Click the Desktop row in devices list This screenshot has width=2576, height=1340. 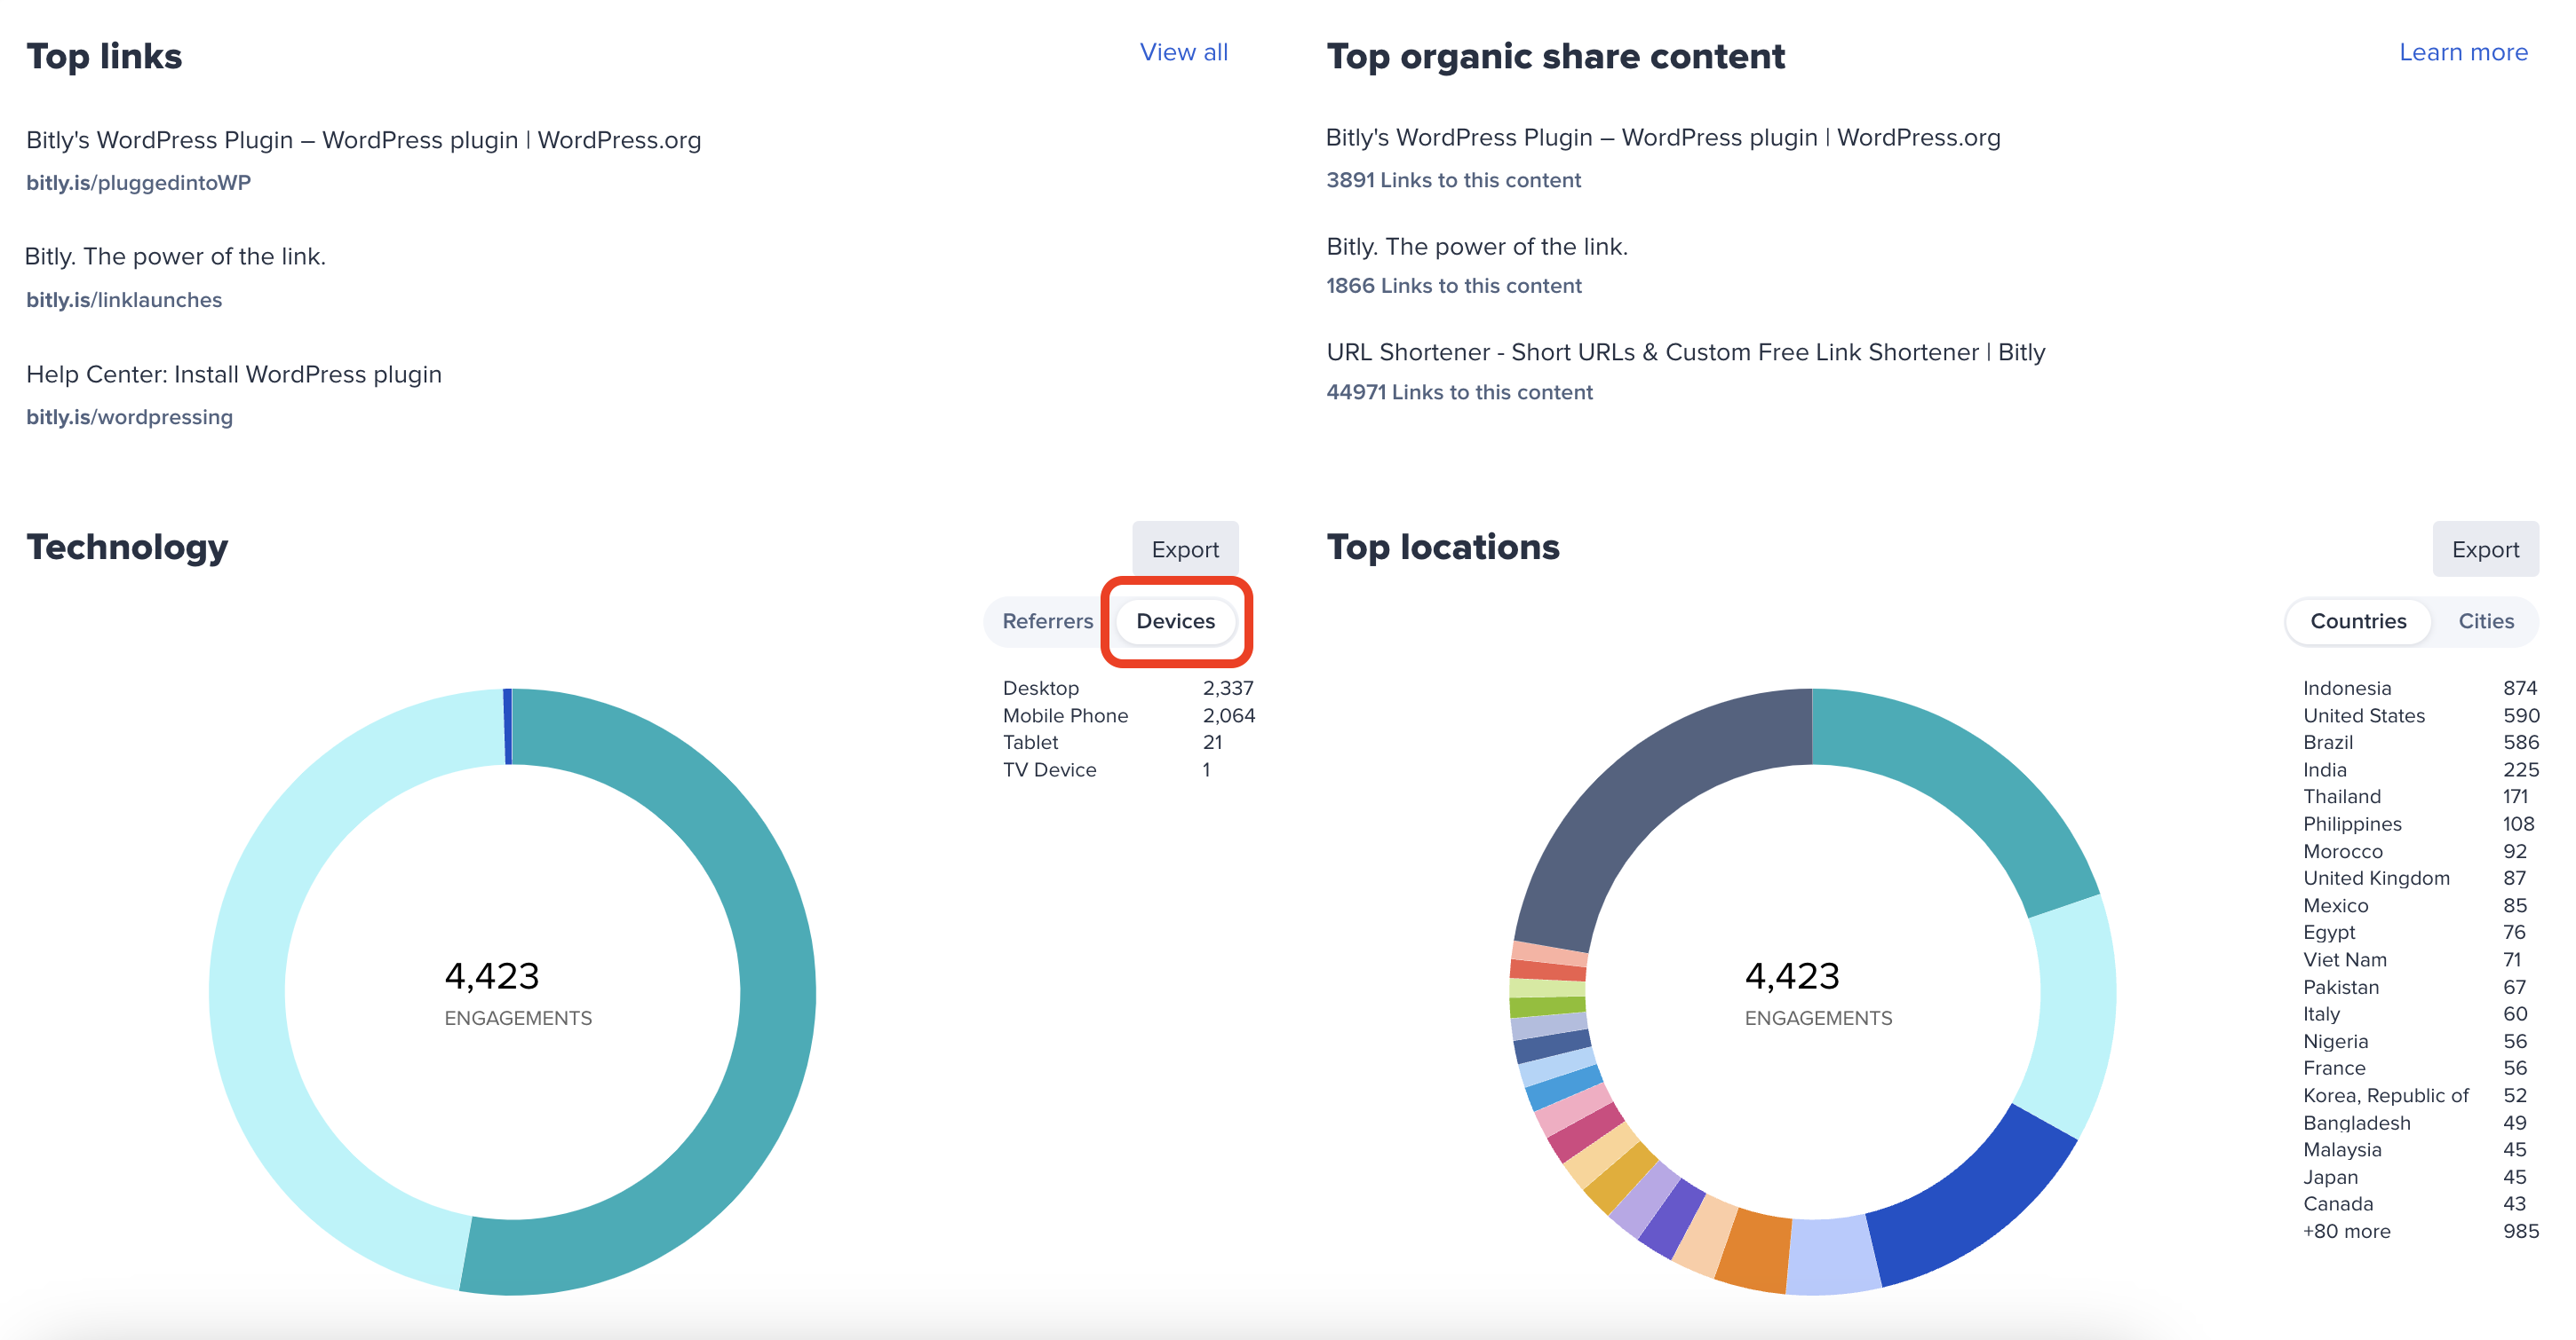pos(1127,688)
